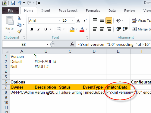This screenshot has width=151, height=113.
Task: Apply yellow fill color bucket
Action: 72,29
